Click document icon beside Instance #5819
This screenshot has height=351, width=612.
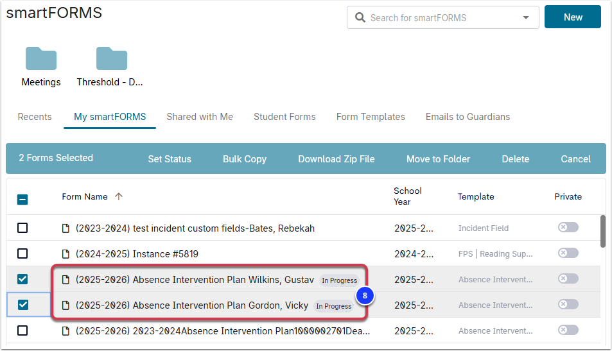(x=66, y=254)
